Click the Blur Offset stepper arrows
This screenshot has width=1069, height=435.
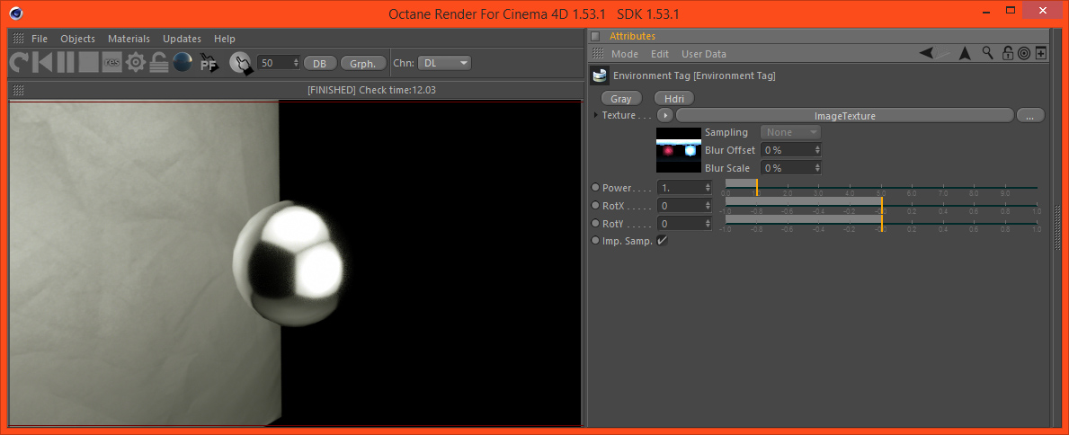pyautogui.click(x=817, y=150)
